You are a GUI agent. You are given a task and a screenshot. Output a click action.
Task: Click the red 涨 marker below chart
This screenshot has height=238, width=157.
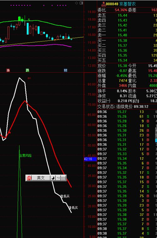(8, 70)
